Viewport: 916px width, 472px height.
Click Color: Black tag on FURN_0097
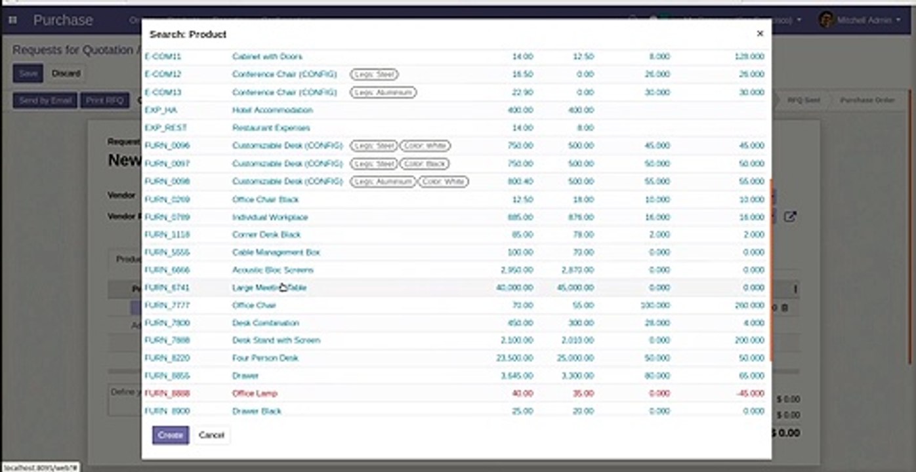425,163
